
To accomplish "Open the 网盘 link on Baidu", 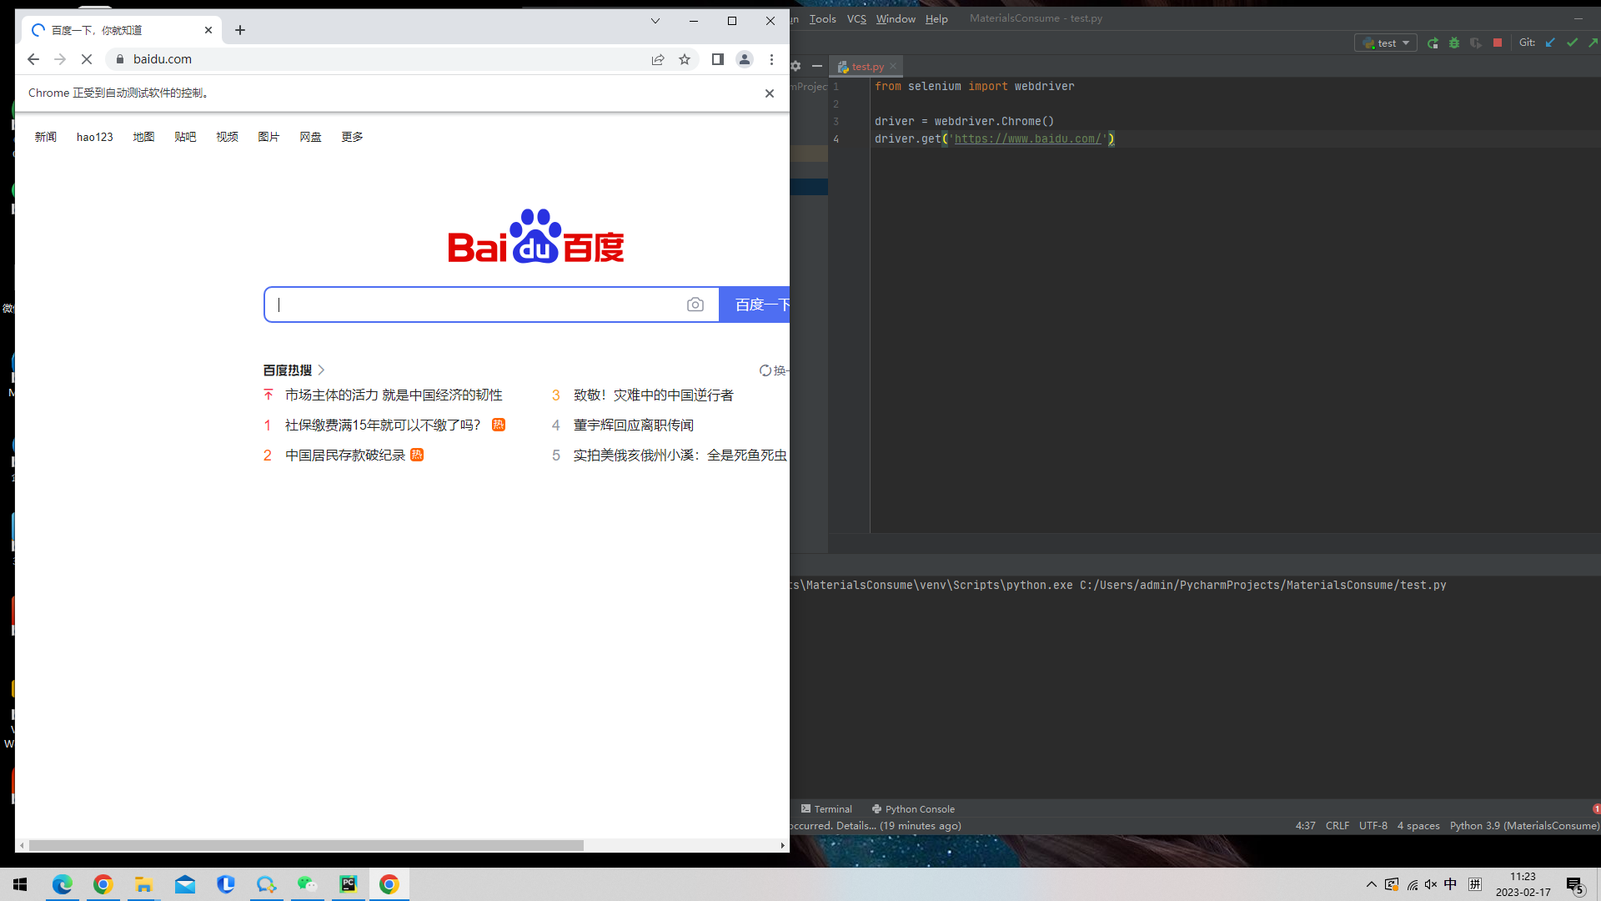I will point(310,137).
